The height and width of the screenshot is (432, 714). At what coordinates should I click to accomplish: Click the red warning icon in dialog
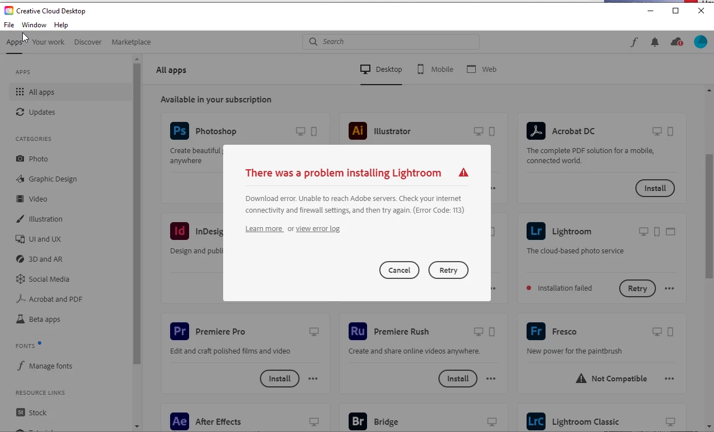[x=464, y=173]
